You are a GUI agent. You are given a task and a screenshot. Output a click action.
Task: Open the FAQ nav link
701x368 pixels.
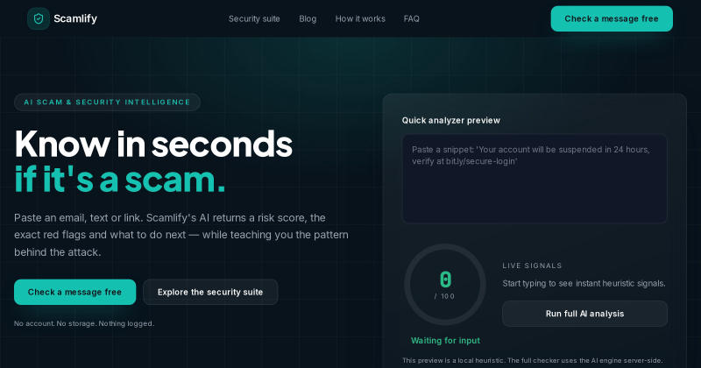click(x=411, y=18)
